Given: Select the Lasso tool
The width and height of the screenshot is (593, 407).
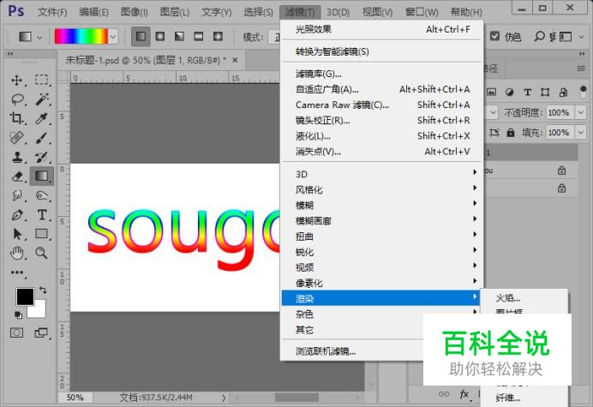Looking at the screenshot, I should tap(17, 99).
